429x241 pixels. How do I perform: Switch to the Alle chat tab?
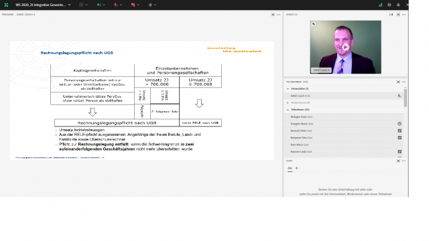coord(290,168)
